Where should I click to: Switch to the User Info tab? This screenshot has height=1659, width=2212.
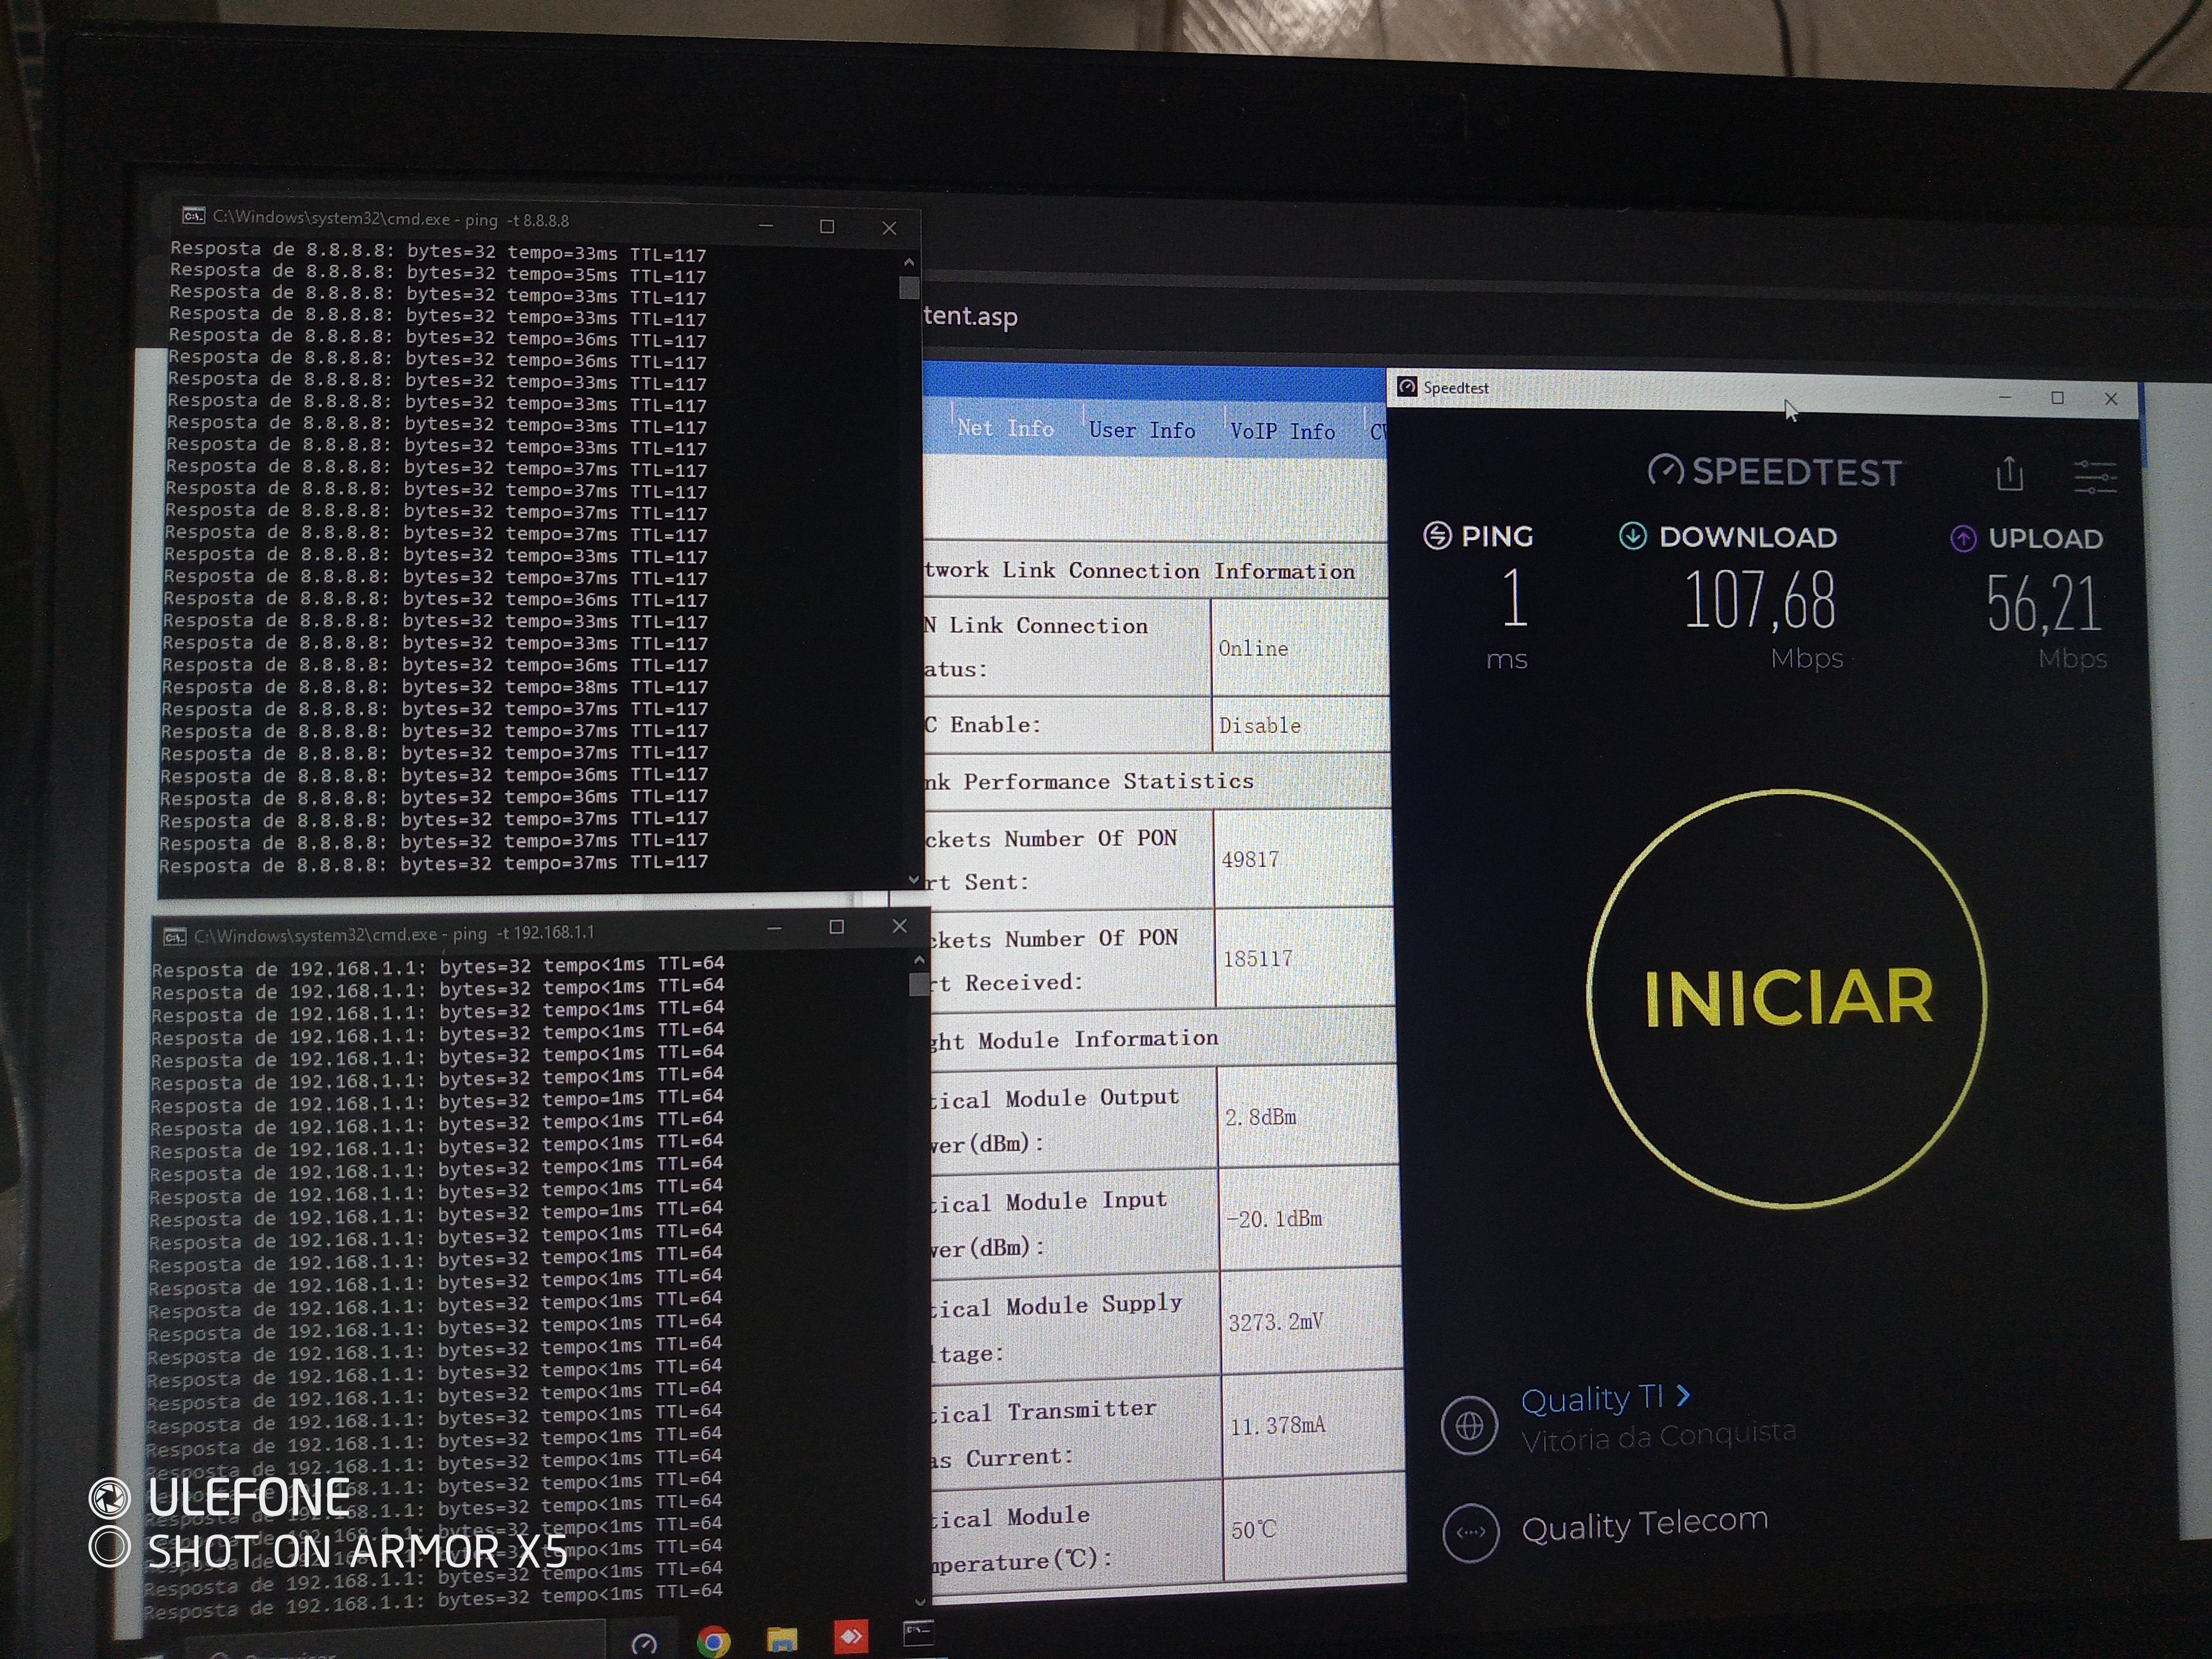click(1141, 430)
